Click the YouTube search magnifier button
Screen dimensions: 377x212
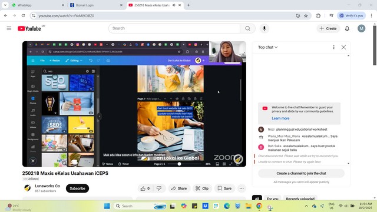247,28
